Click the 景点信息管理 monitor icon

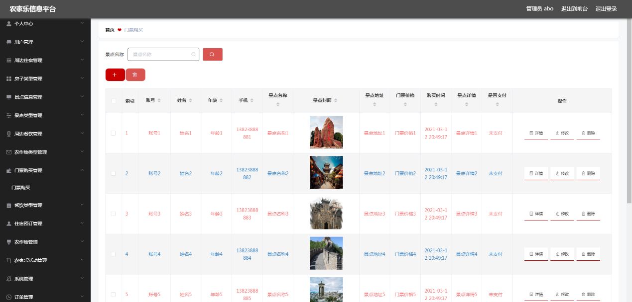point(8,97)
